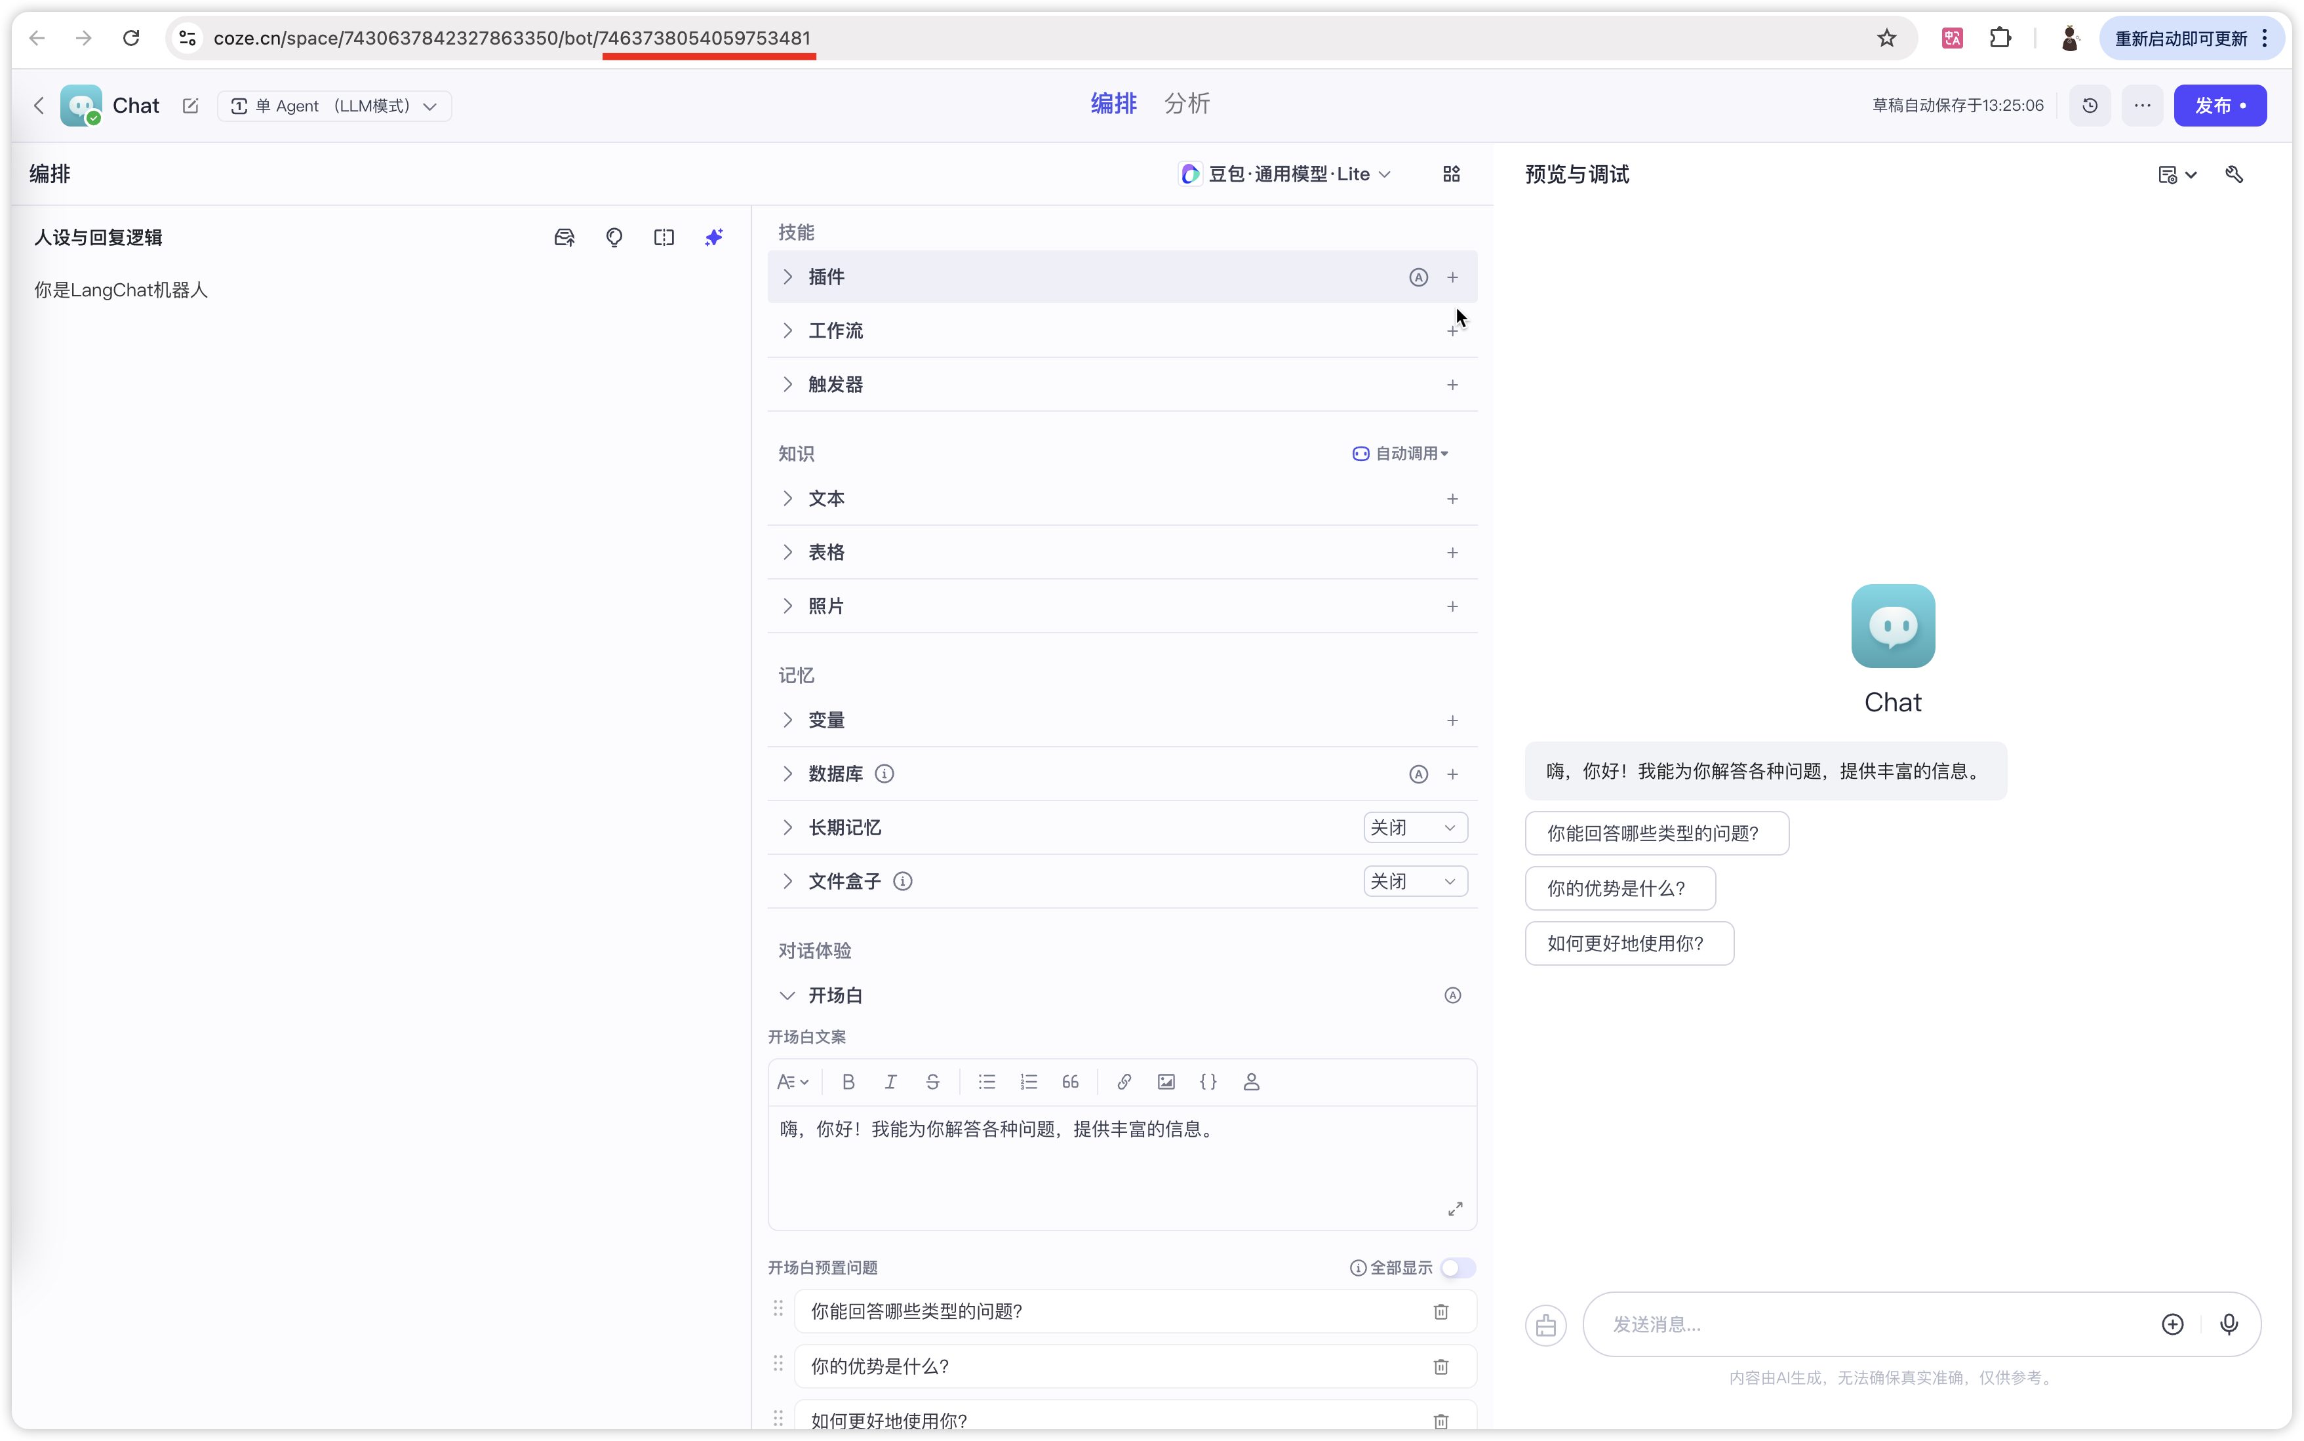Screen dimensions: 2304x1441
Task: Switch to the 分析 tab
Action: (1186, 104)
